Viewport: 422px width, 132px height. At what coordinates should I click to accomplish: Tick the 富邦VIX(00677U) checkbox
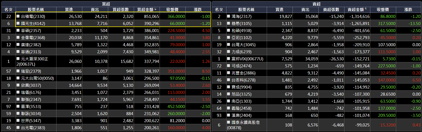coord(228,59)
